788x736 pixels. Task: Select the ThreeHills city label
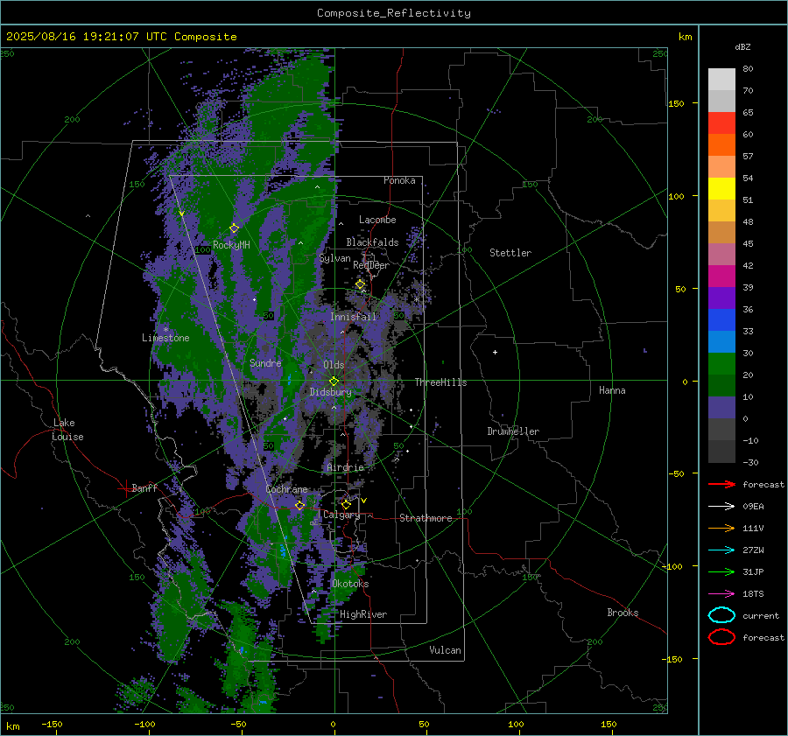point(440,382)
